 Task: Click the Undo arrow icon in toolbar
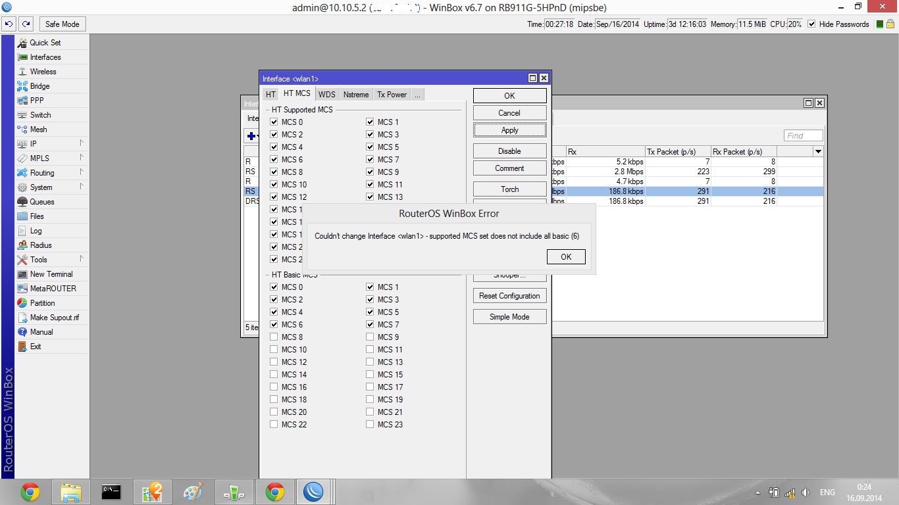pyautogui.click(x=9, y=24)
